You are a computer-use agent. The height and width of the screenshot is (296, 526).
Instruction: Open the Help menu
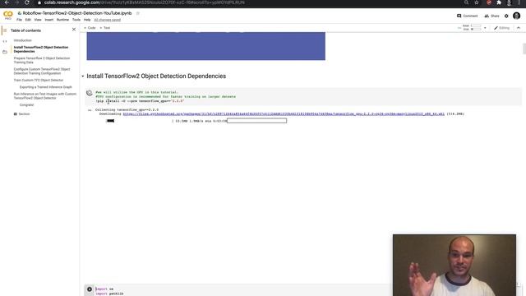pyautogui.click(x=87, y=20)
